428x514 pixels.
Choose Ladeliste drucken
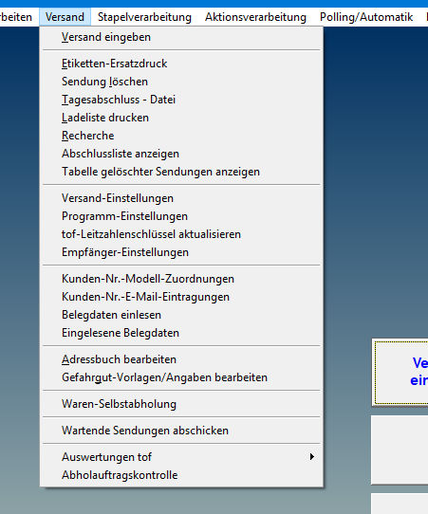pyautogui.click(x=181, y=118)
